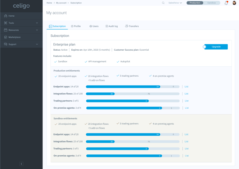Viewport: 239px width, 169px height.
Task: Open List link for production Endpoint apps
Action: [x=186, y=87]
